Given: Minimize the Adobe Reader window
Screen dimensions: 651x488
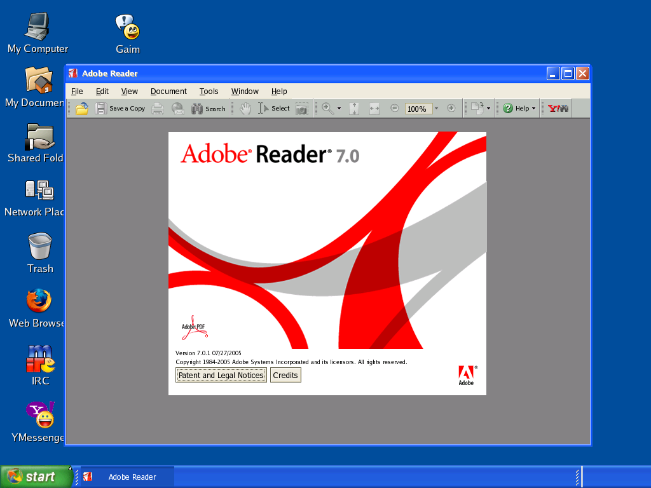Looking at the screenshot, I should pos(553,74).
